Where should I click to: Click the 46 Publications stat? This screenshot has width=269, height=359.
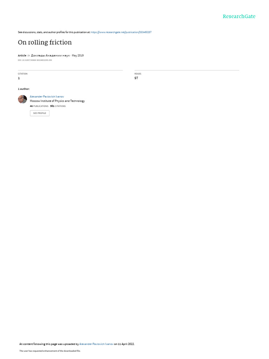point(39,106)
